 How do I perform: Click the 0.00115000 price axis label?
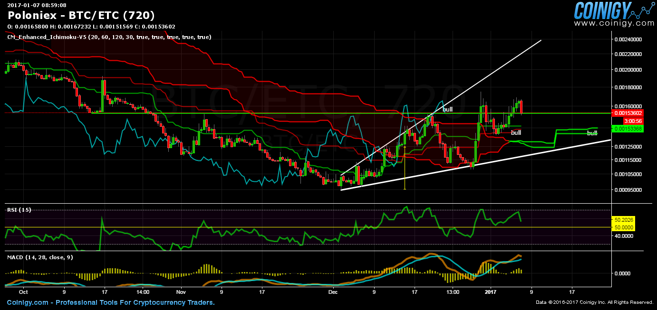[628, 160]
